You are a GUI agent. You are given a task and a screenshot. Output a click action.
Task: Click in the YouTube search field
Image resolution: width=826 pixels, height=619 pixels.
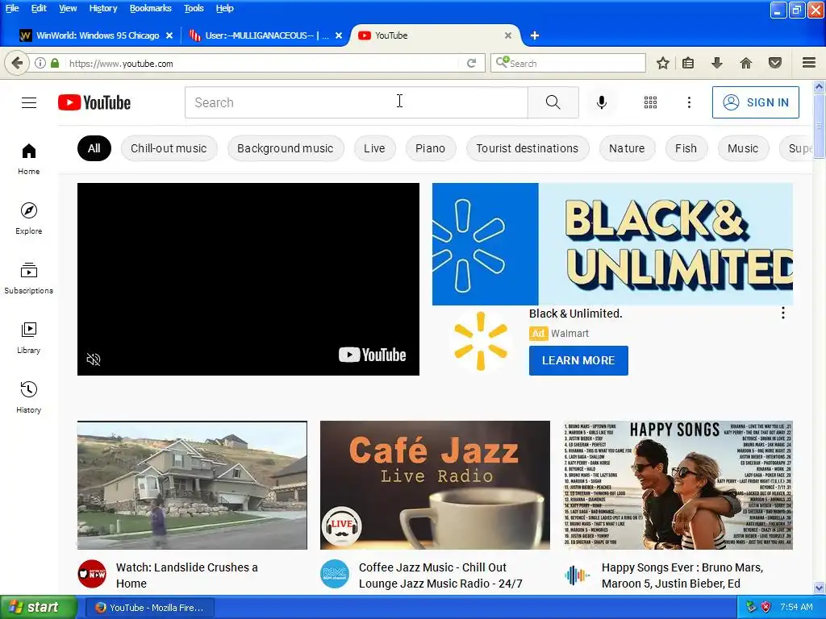[356, 102]
